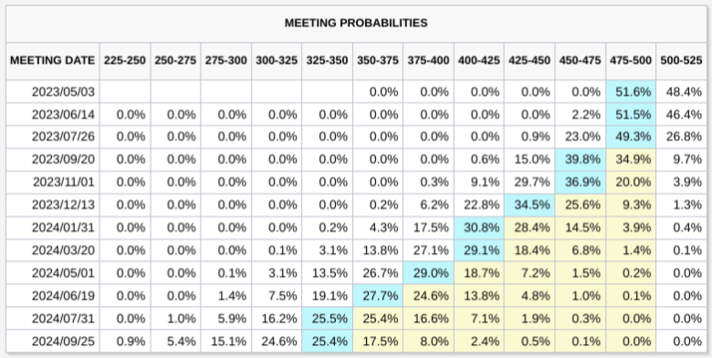Click the highlighted 51.6% cell

point(631,91)
